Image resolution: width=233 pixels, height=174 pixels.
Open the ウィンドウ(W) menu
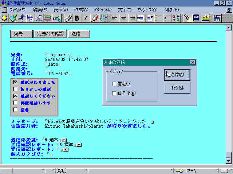click(x=147, y=10)
